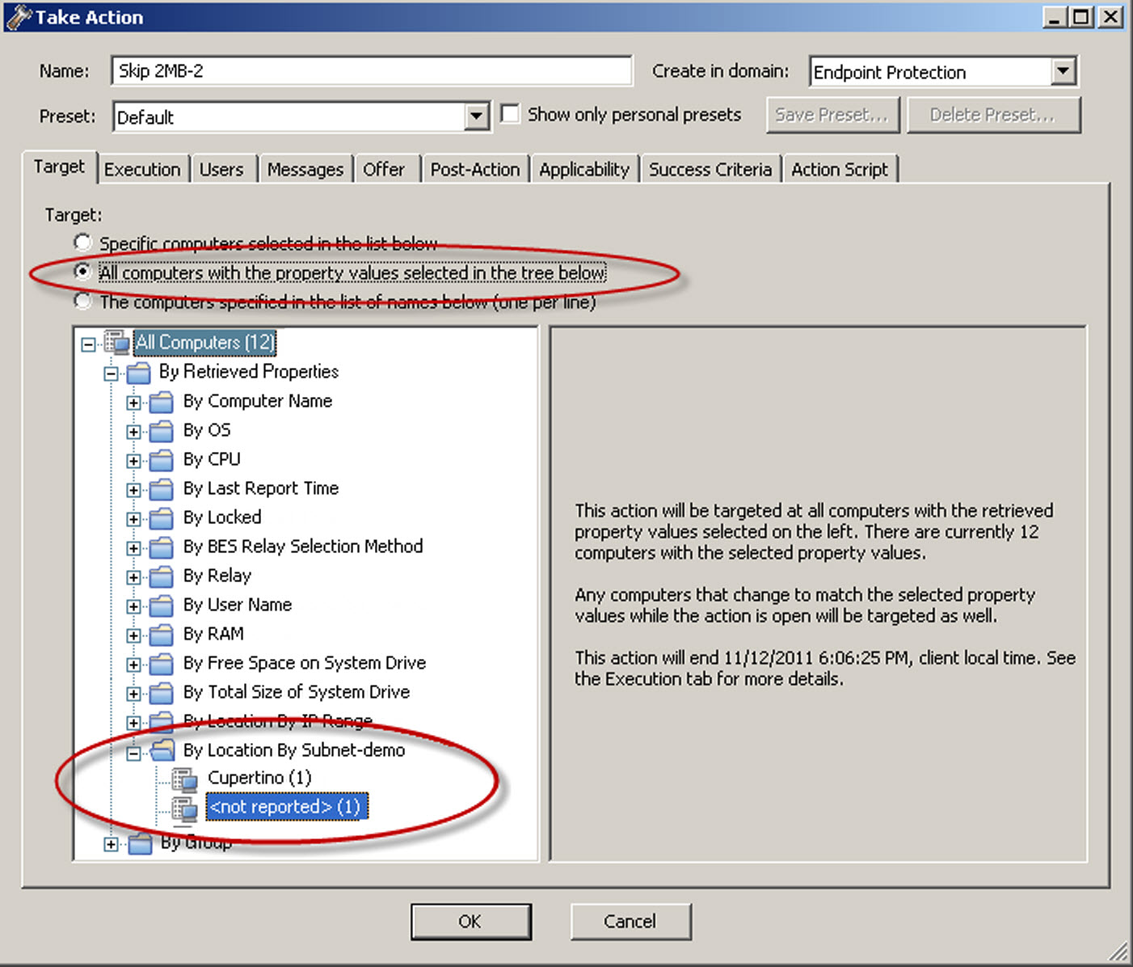Click the <not reported> computer icon

184,806
